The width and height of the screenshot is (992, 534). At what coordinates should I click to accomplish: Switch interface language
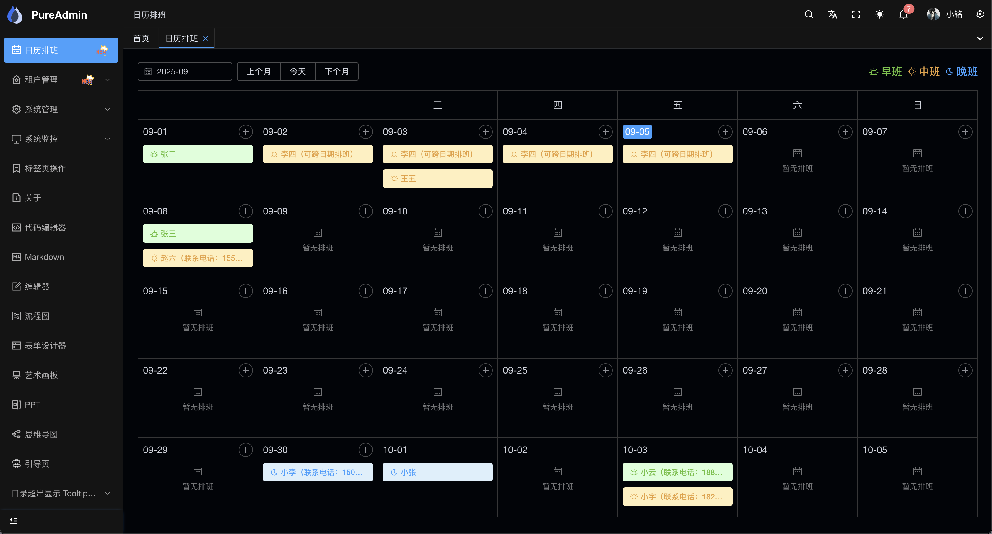tap(832, 14)
